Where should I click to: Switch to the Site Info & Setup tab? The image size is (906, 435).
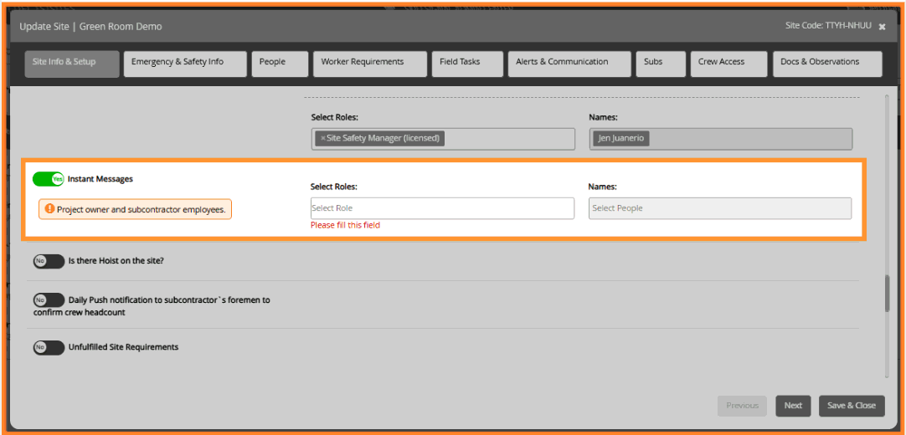tap(72, 64)
